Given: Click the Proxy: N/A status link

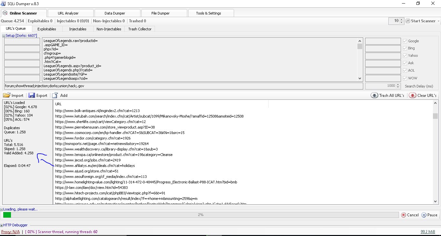Looking at the screenshot, I should 10,232.
